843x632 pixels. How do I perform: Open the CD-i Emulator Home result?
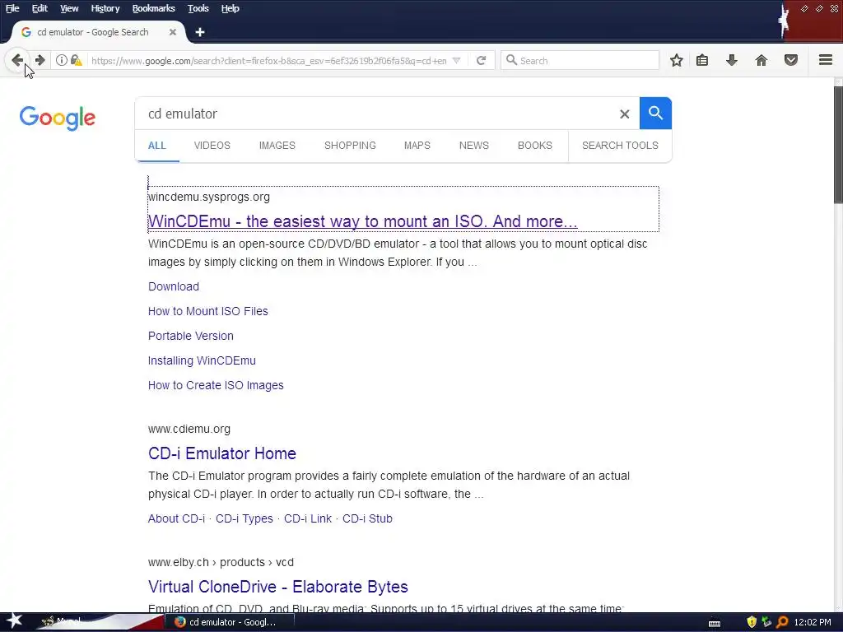pyautogui.click(x=222, y=453)
